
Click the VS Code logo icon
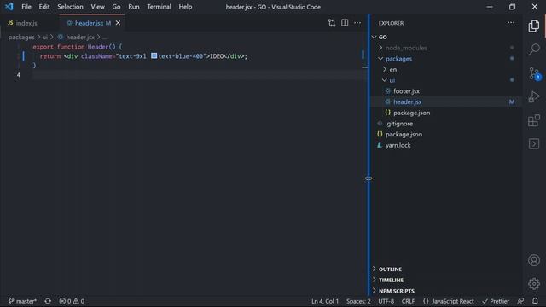[9, 7]
